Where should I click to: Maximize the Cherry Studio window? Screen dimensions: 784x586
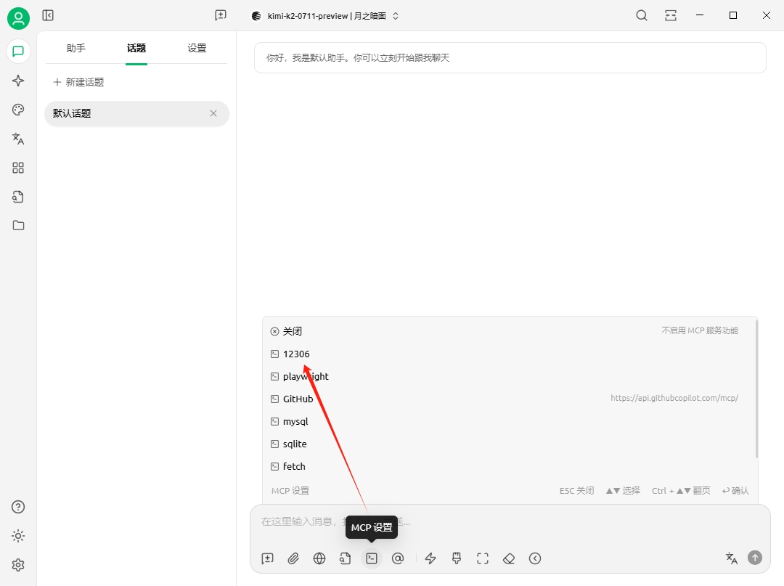pos(733,15)
